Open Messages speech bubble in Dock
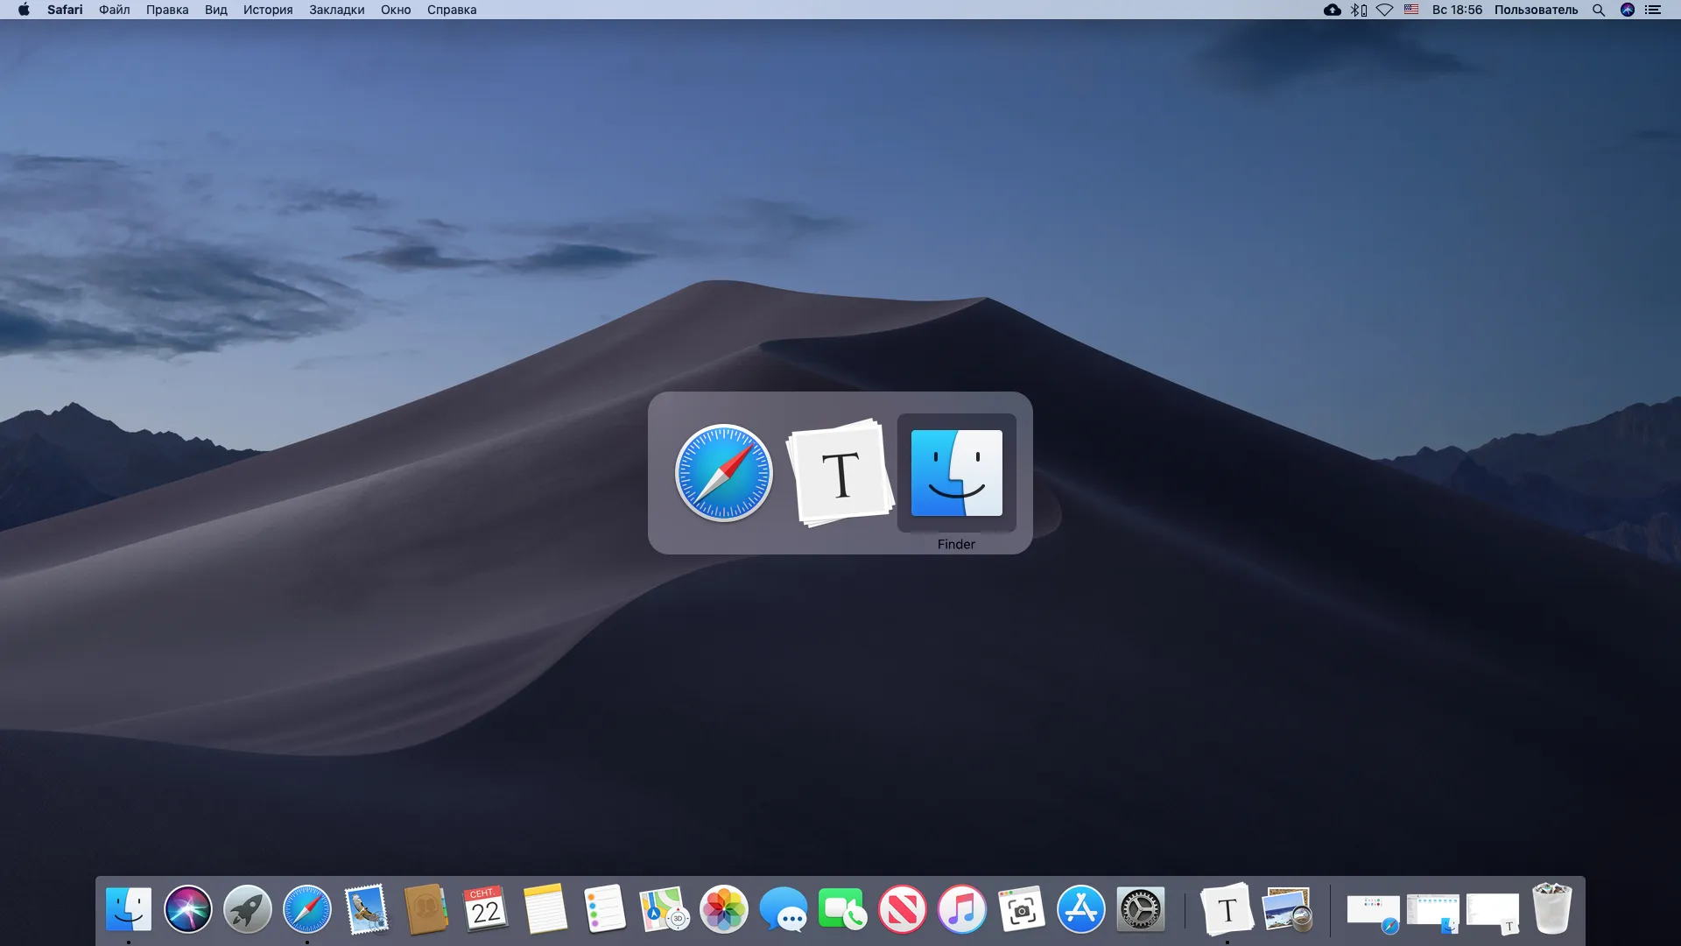1681x946 pixels. click(784, 909)
